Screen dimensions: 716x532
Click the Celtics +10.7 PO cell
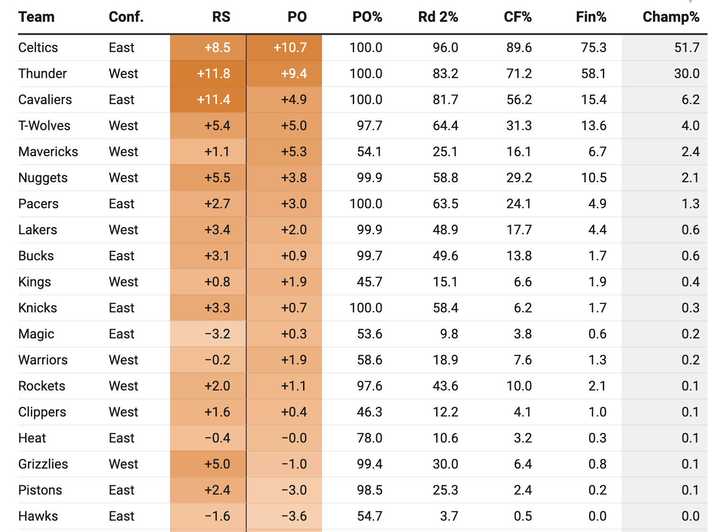point(290,48)
